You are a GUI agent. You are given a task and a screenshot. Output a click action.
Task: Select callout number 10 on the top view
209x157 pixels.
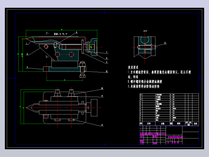[102, 88]
